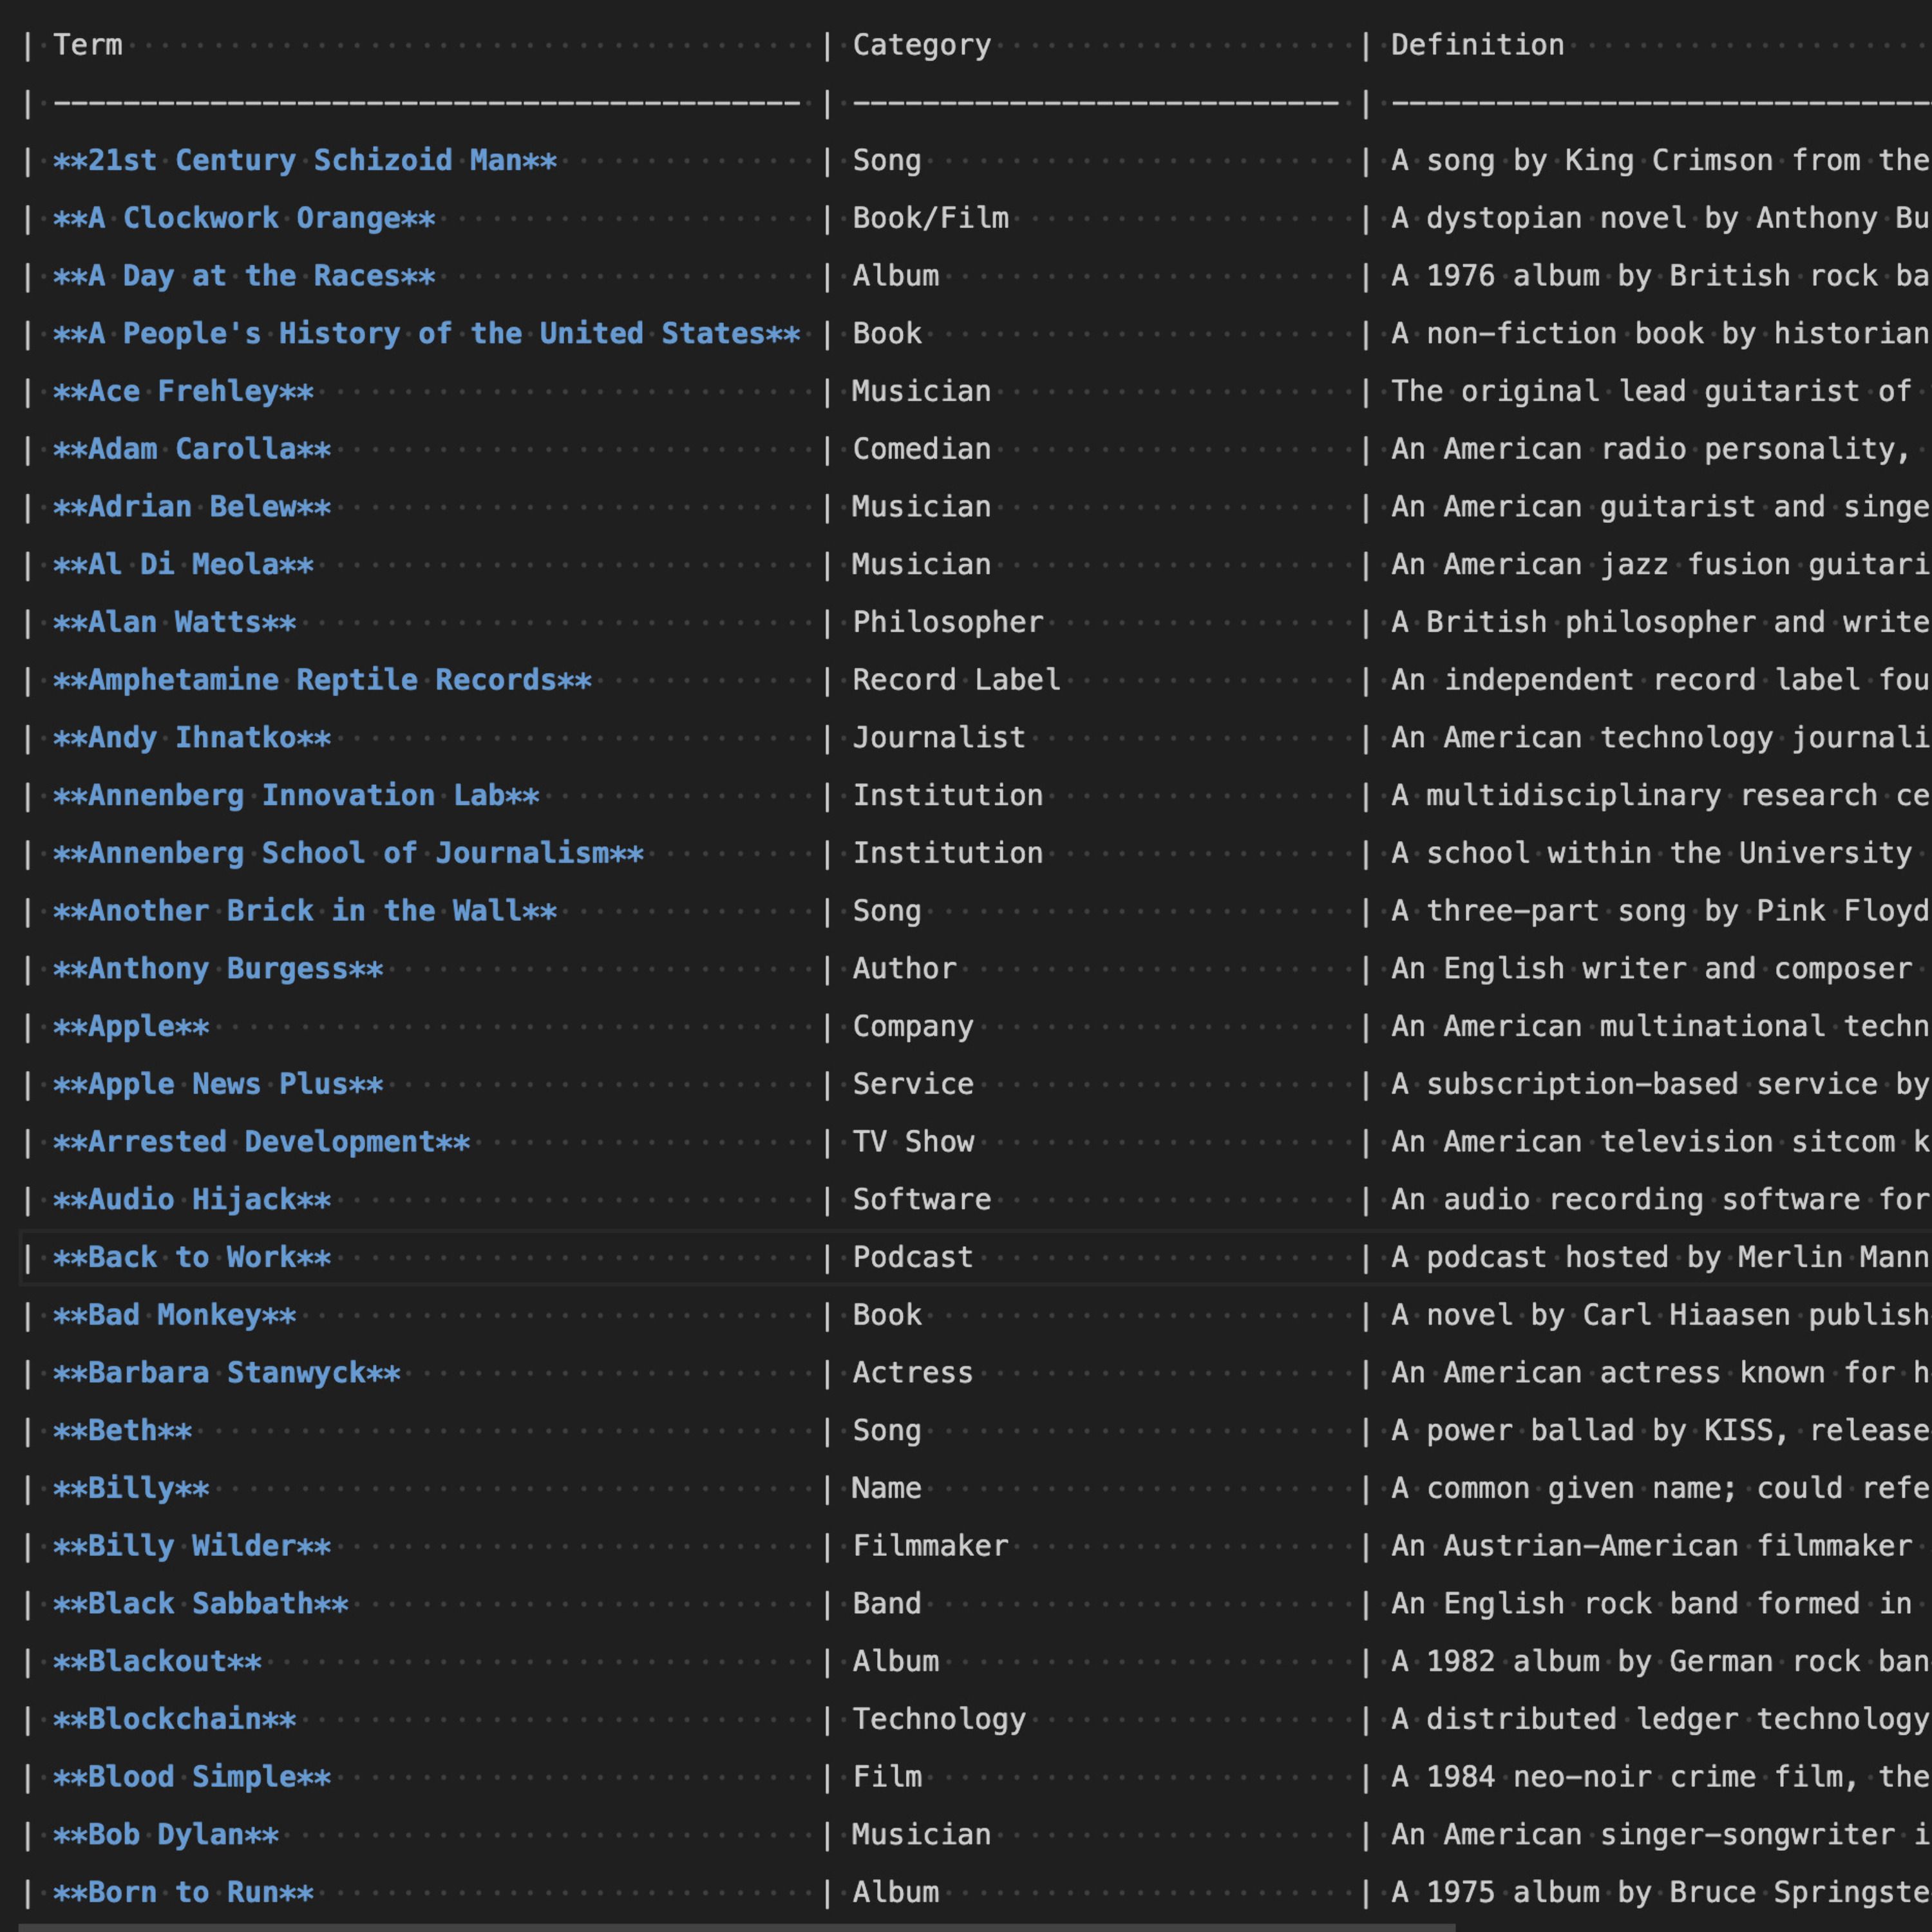1932x1932 pixels.
Task: Click the 'Comedian' category cell
Action: (921, 449)
